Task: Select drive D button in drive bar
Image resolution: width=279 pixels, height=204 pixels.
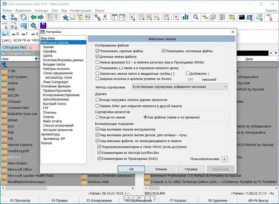Action: [x=15, y=34]
